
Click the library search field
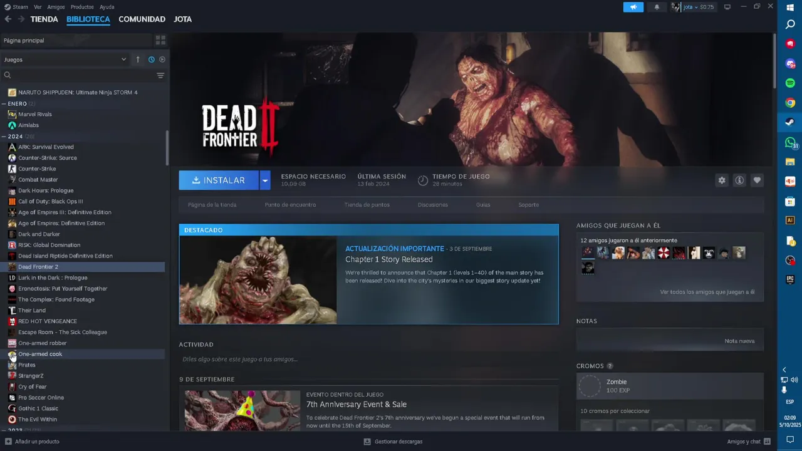point(83,75)
